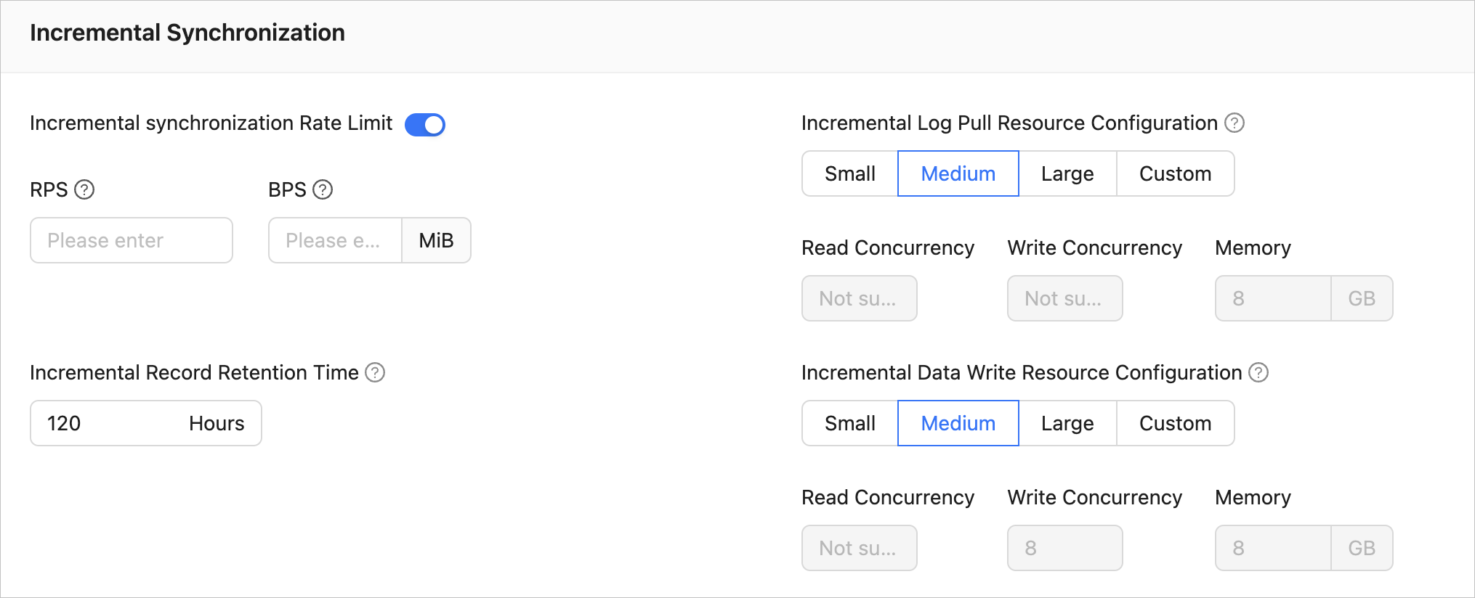This screenshot has height=598, width=1475.
Task: Select Large for Log Pull Resource Configuration
Action: (x=1067, y=173)
